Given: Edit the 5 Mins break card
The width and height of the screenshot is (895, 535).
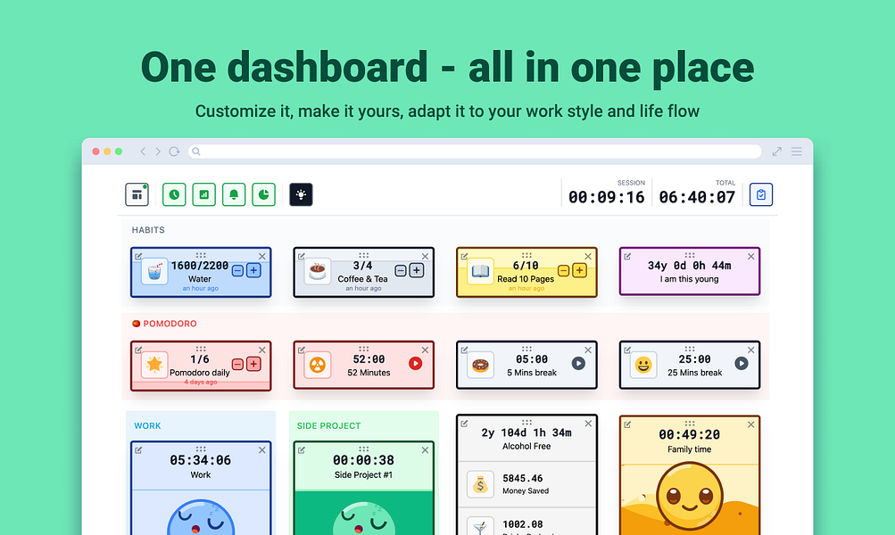Looking at the screenshot, I should coord(464,350).
